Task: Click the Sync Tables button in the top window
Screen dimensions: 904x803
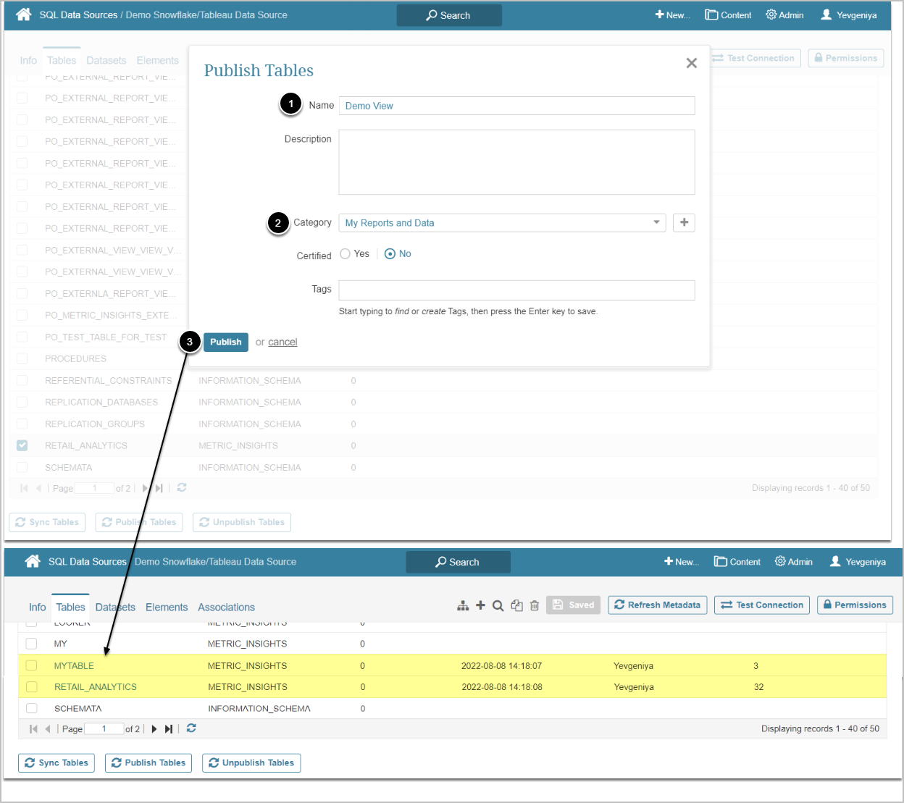Action: [x=47, y=522]
